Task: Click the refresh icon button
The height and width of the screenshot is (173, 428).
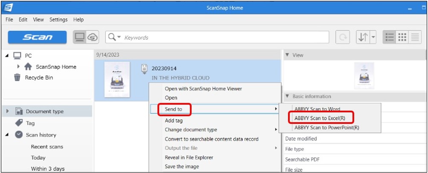Action: (343, 37)
